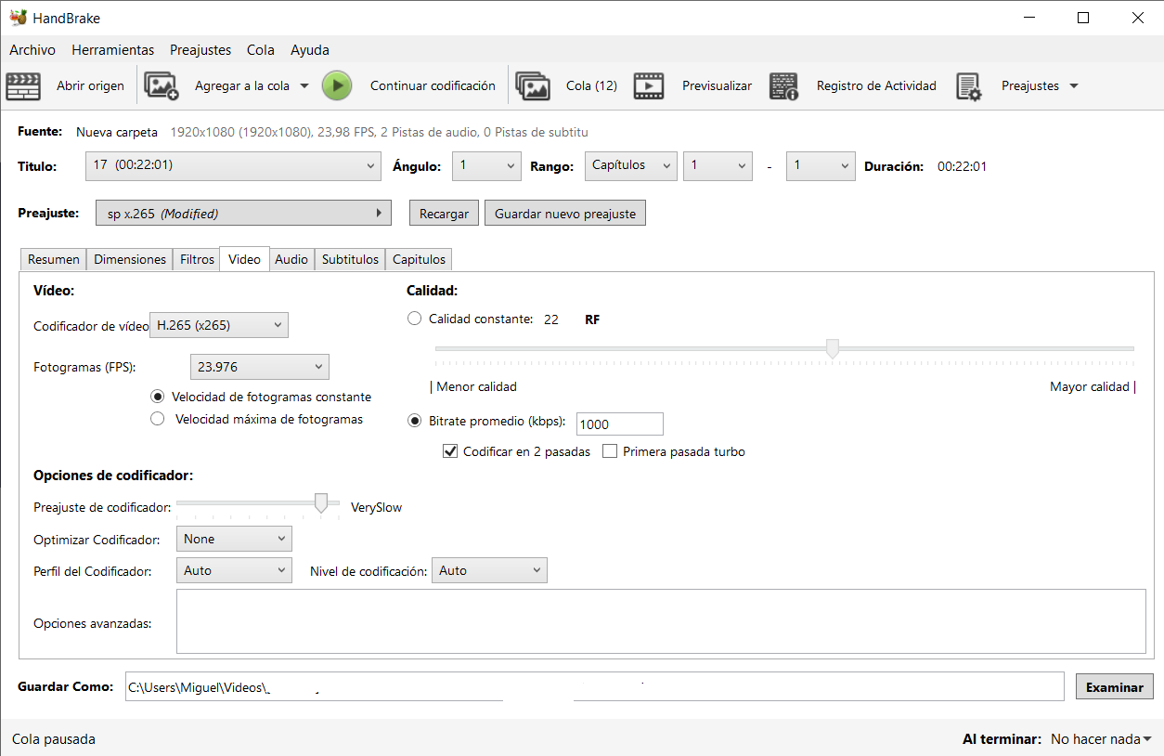
Task: Open the Preajustes menu in menu bar
Action: (x=200, y=50)
